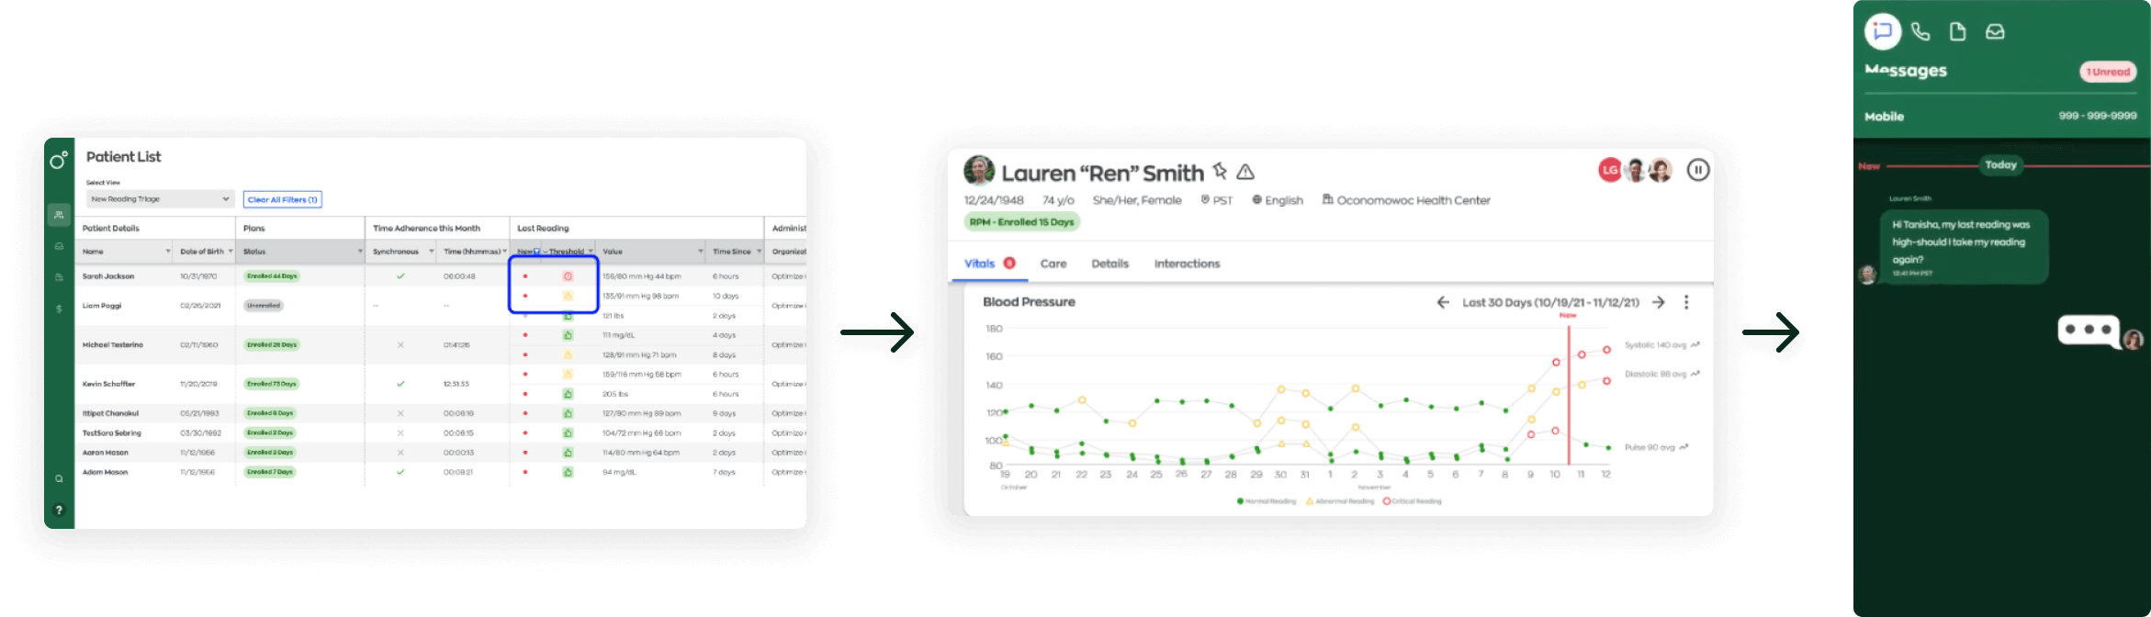Click the pin icon beside Lauren Smith
2151x617 pixels.
[x=1220, y=171]
